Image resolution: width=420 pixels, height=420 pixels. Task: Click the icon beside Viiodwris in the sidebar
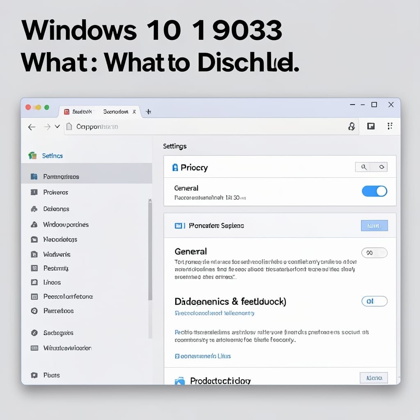(34, 254)
